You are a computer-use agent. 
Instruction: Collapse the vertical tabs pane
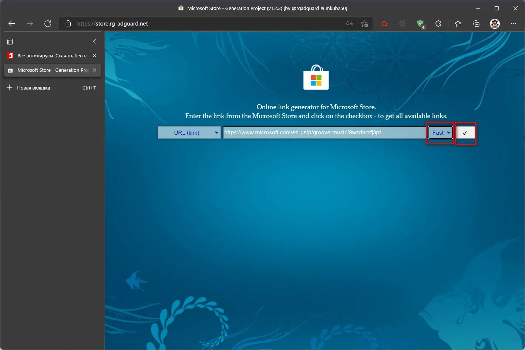[x=94, y=42]
